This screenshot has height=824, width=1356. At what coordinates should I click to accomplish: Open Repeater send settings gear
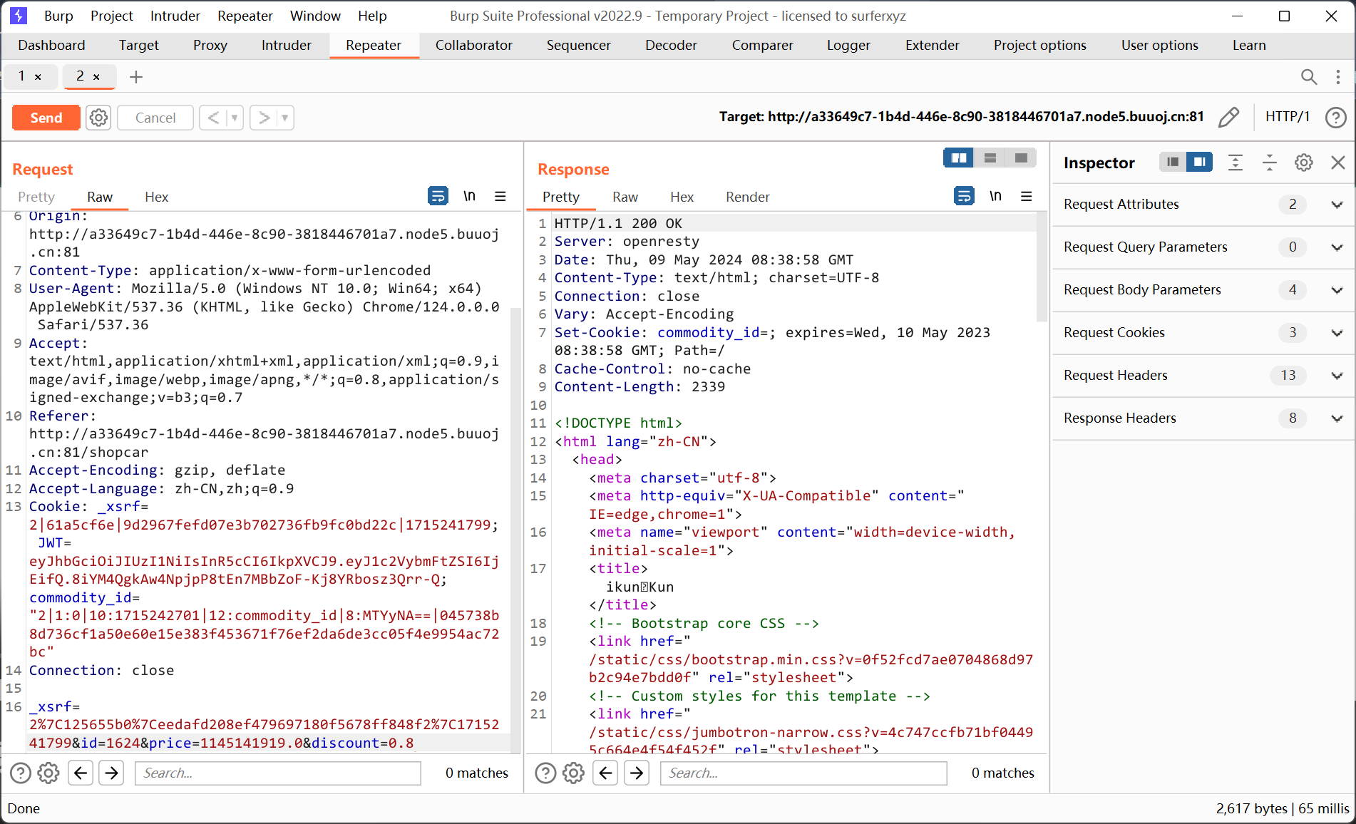click(x=98, y=118)
